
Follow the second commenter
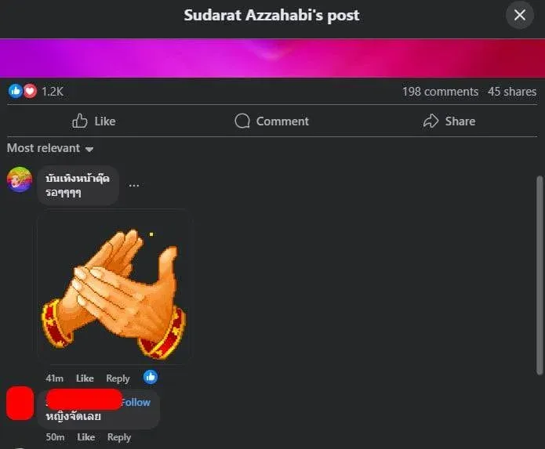(x=136, y=402)
